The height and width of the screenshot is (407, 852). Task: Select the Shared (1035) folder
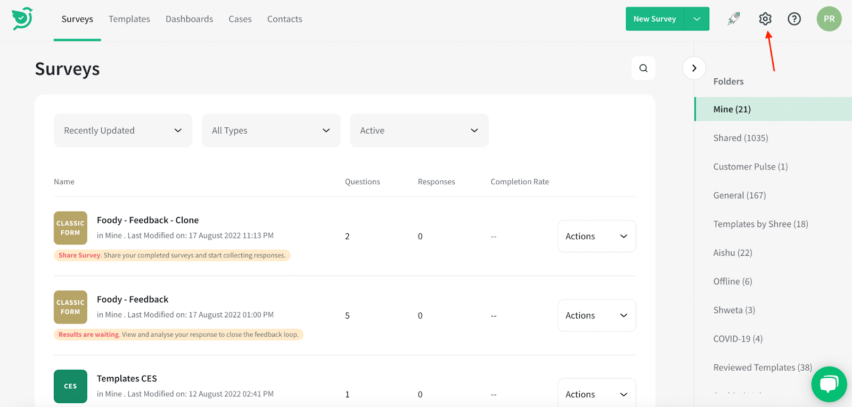pos(740,138)
